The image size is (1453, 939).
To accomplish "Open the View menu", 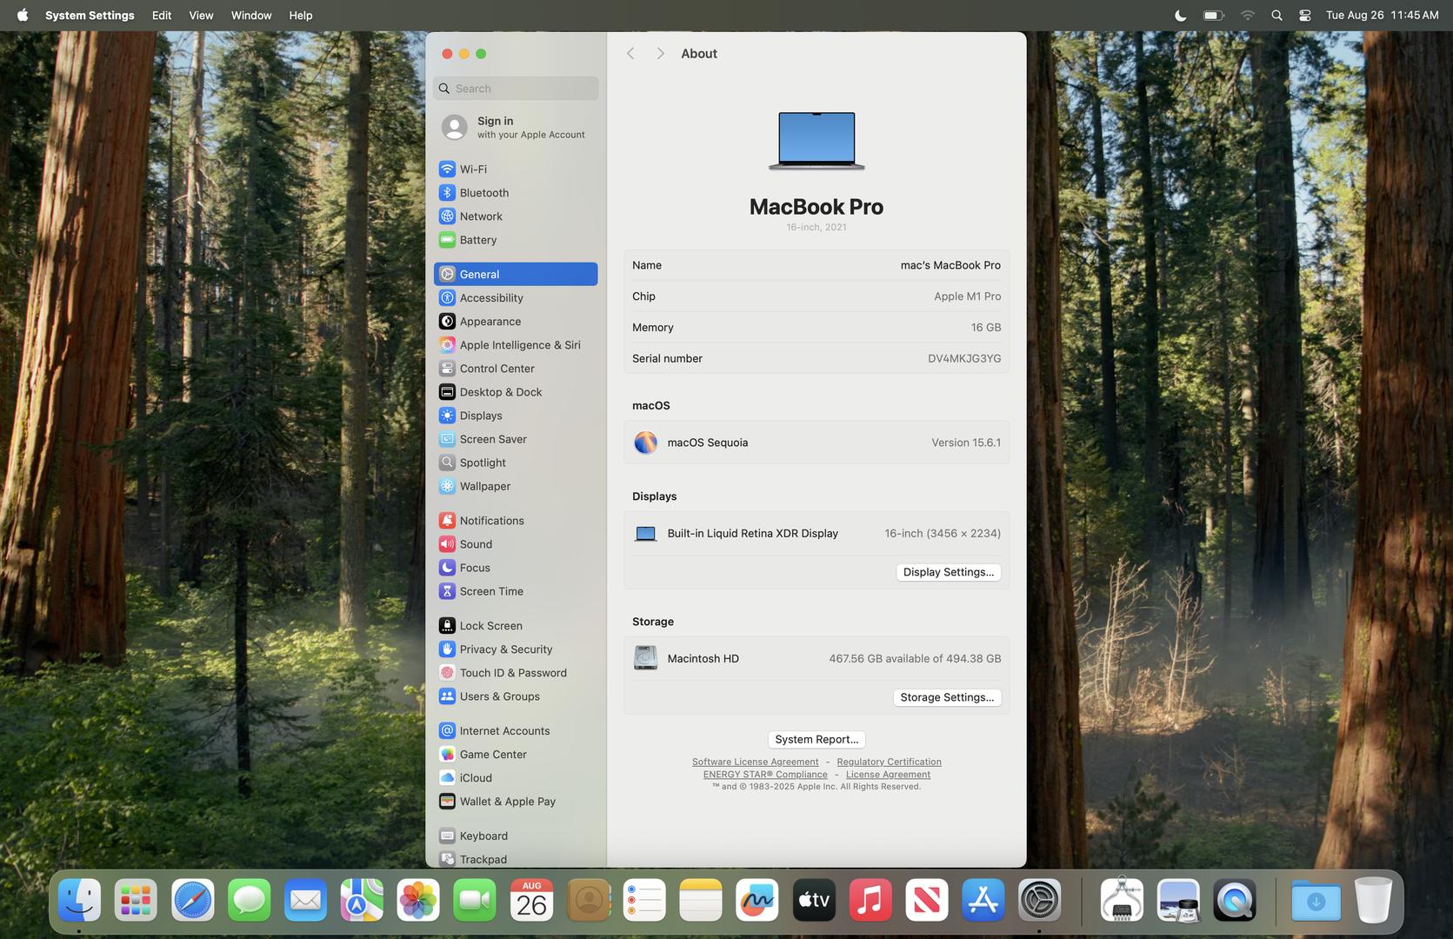I will 201,15.
